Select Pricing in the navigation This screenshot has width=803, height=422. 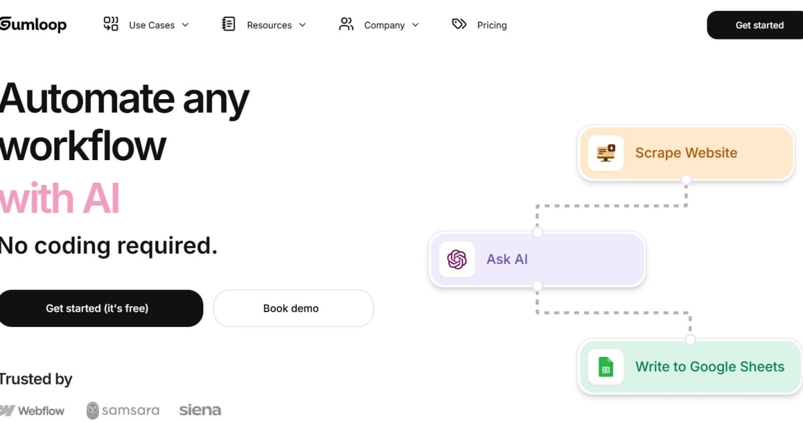(492, 25)
